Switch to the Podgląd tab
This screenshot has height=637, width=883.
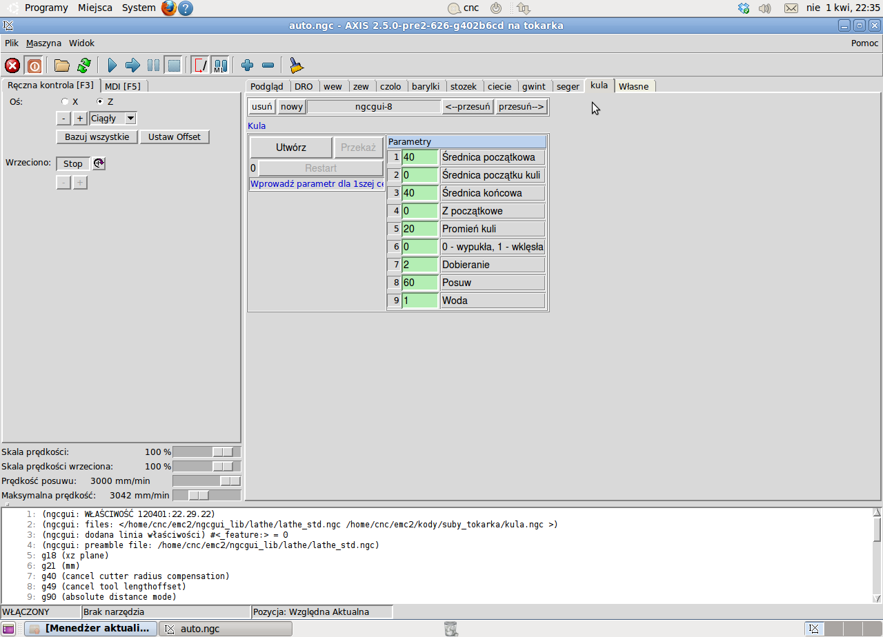click(267, 86)
